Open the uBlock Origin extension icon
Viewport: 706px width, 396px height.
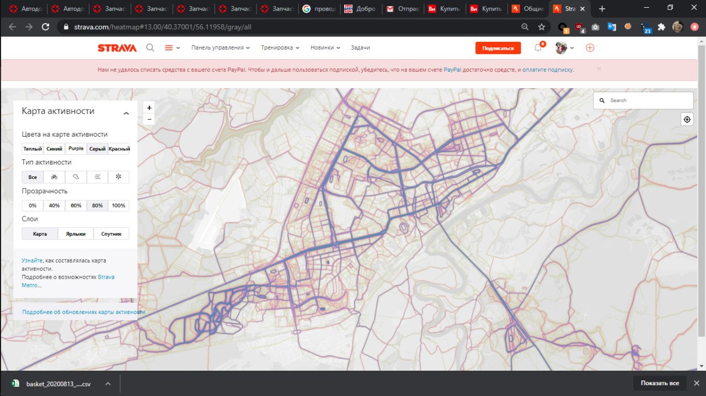click(579, 26)
